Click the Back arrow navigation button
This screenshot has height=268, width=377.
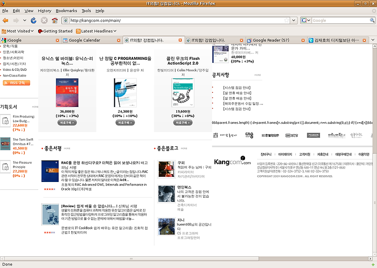point(5,20)
